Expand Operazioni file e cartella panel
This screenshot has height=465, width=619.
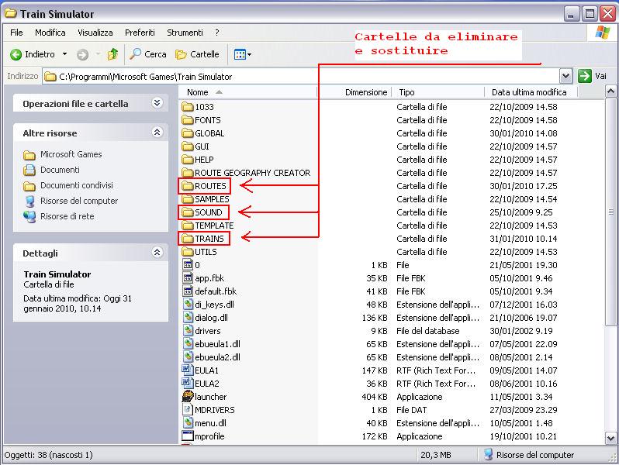(x=157, y=103)
